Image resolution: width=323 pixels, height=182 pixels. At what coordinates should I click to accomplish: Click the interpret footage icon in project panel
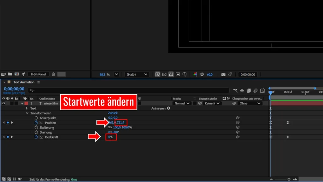3,74
